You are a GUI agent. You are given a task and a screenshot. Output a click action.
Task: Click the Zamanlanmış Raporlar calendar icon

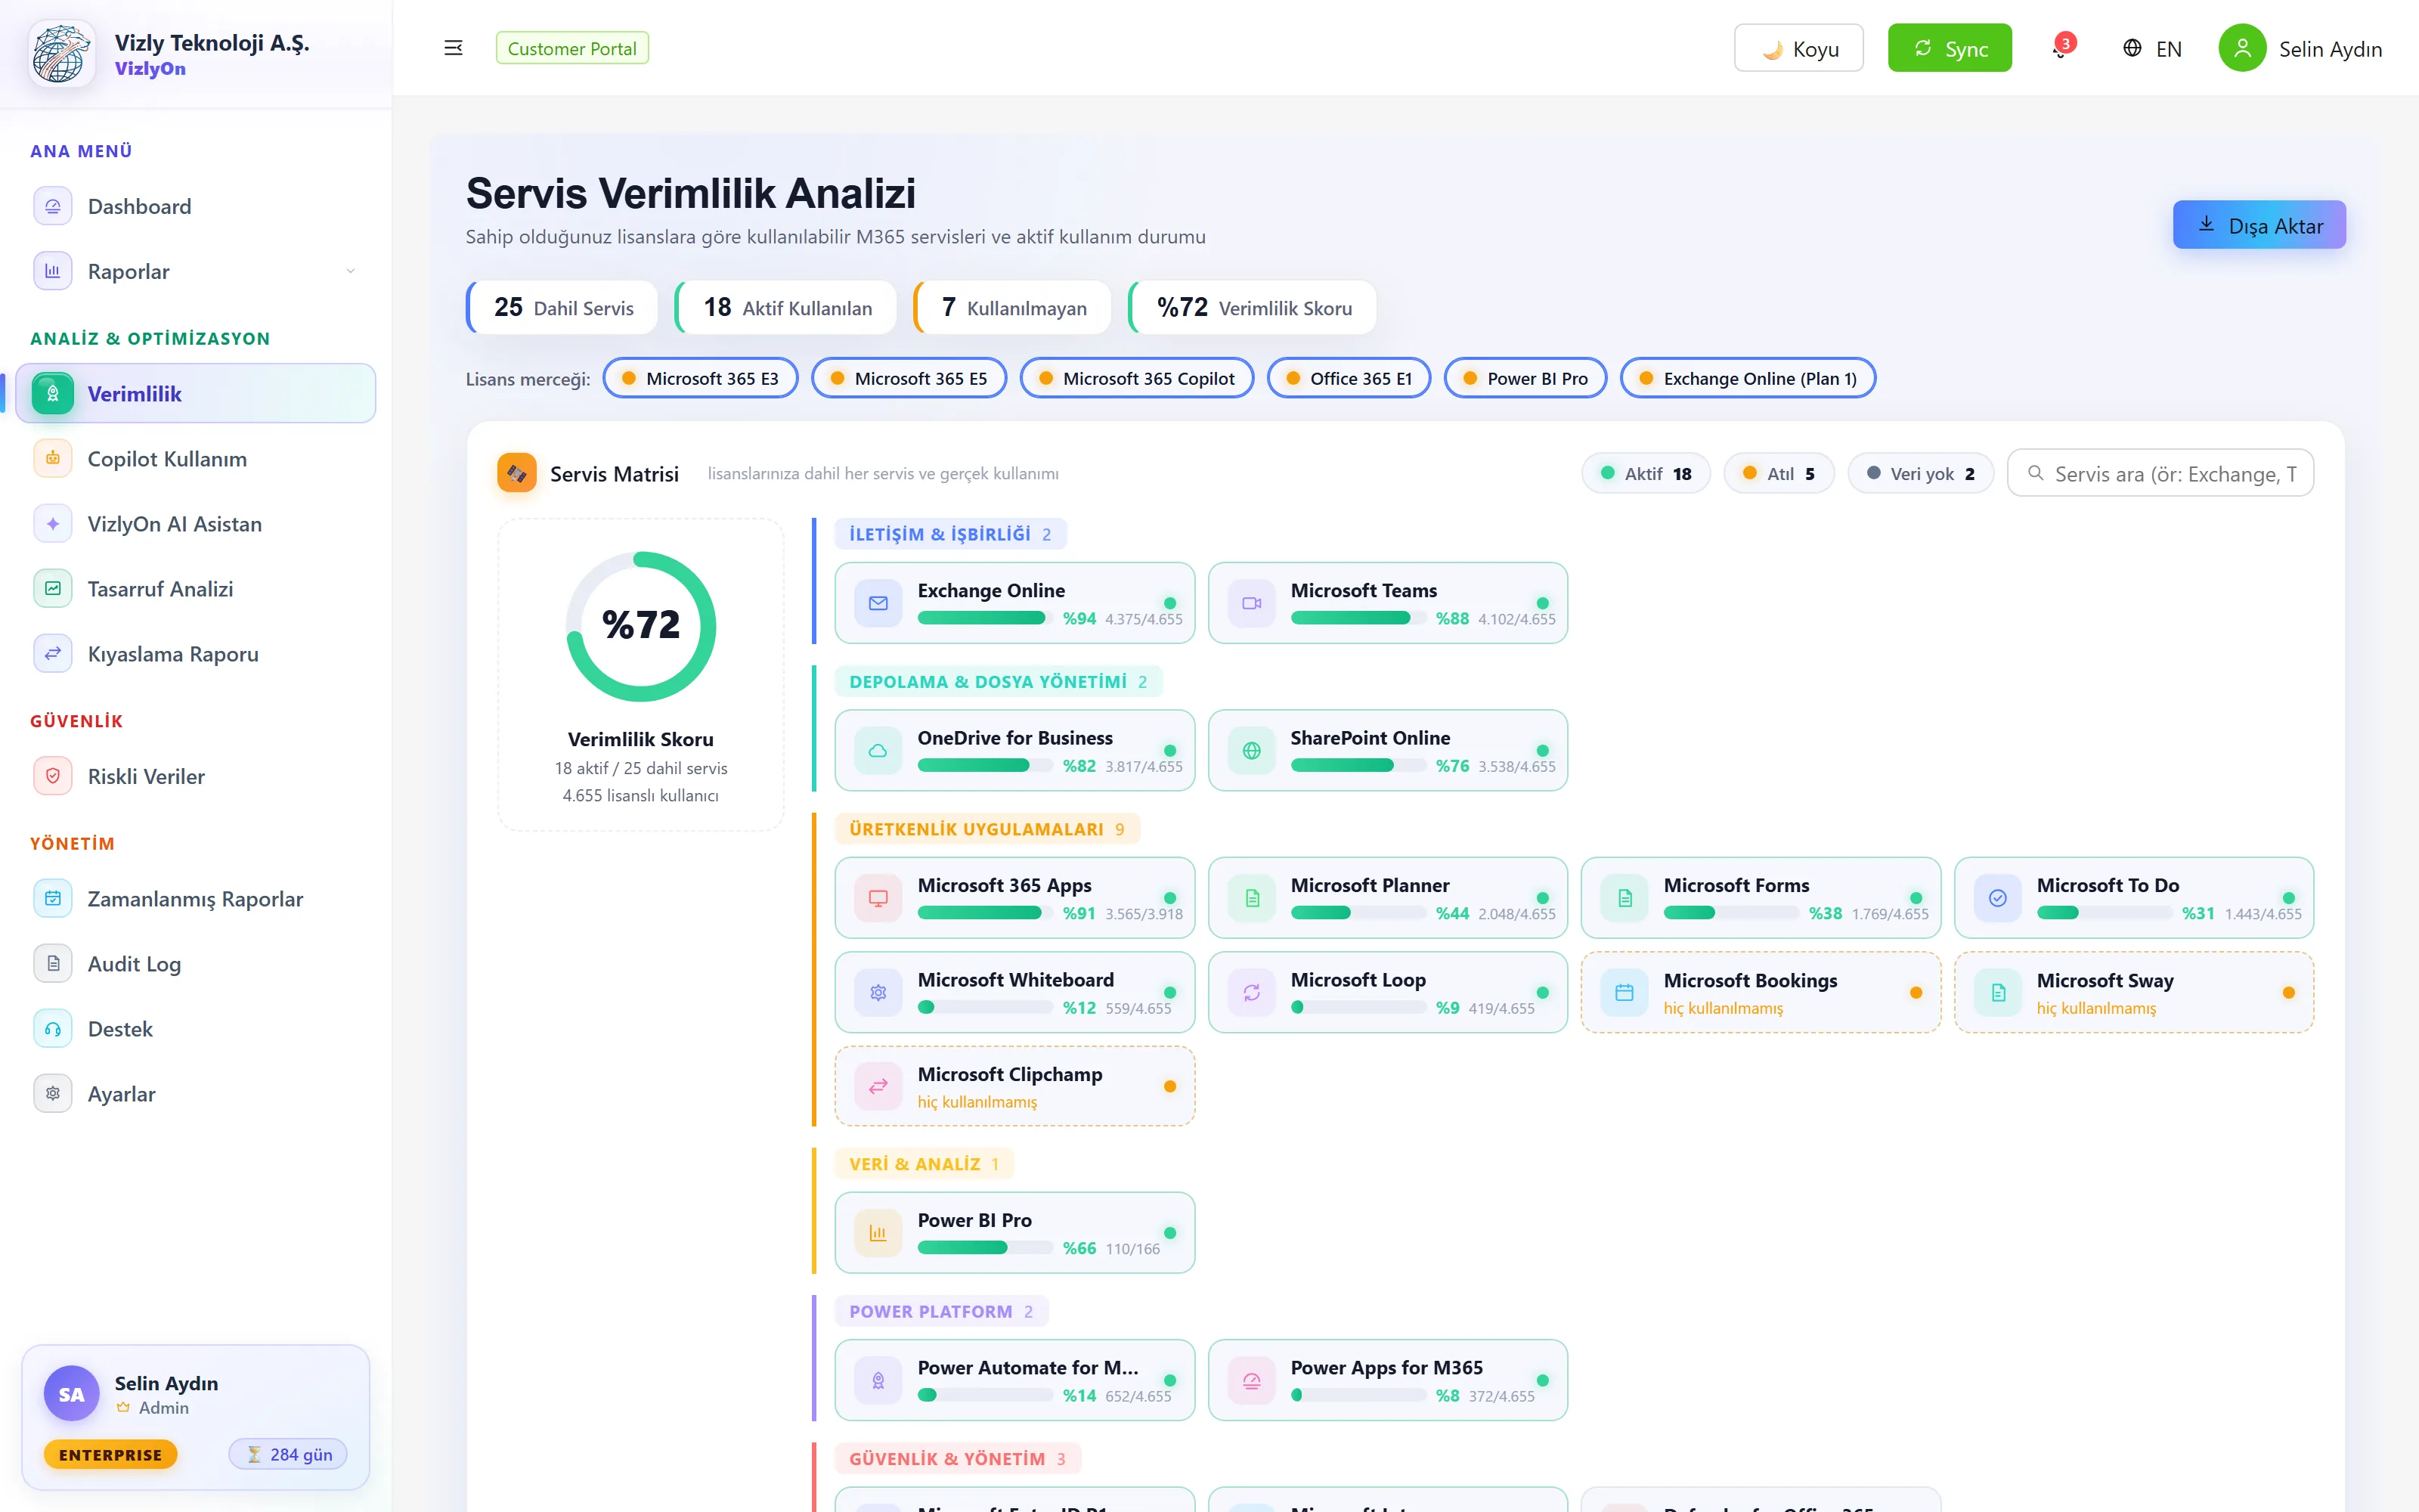[53, 899]
